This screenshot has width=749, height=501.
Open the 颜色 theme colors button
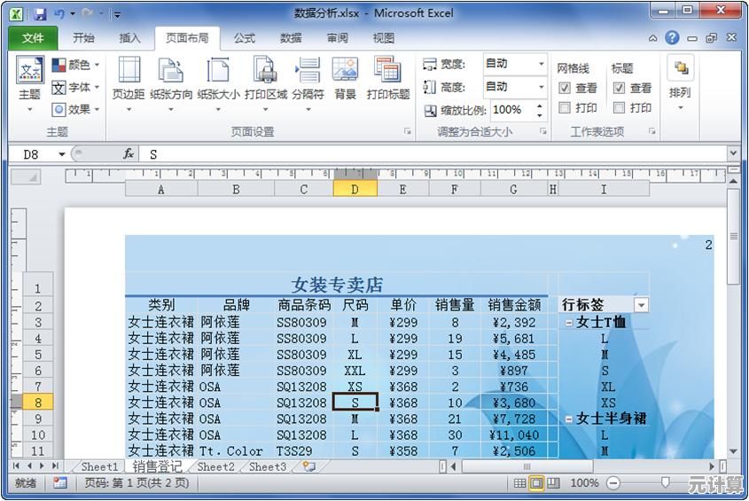click(x=75, y=65)
